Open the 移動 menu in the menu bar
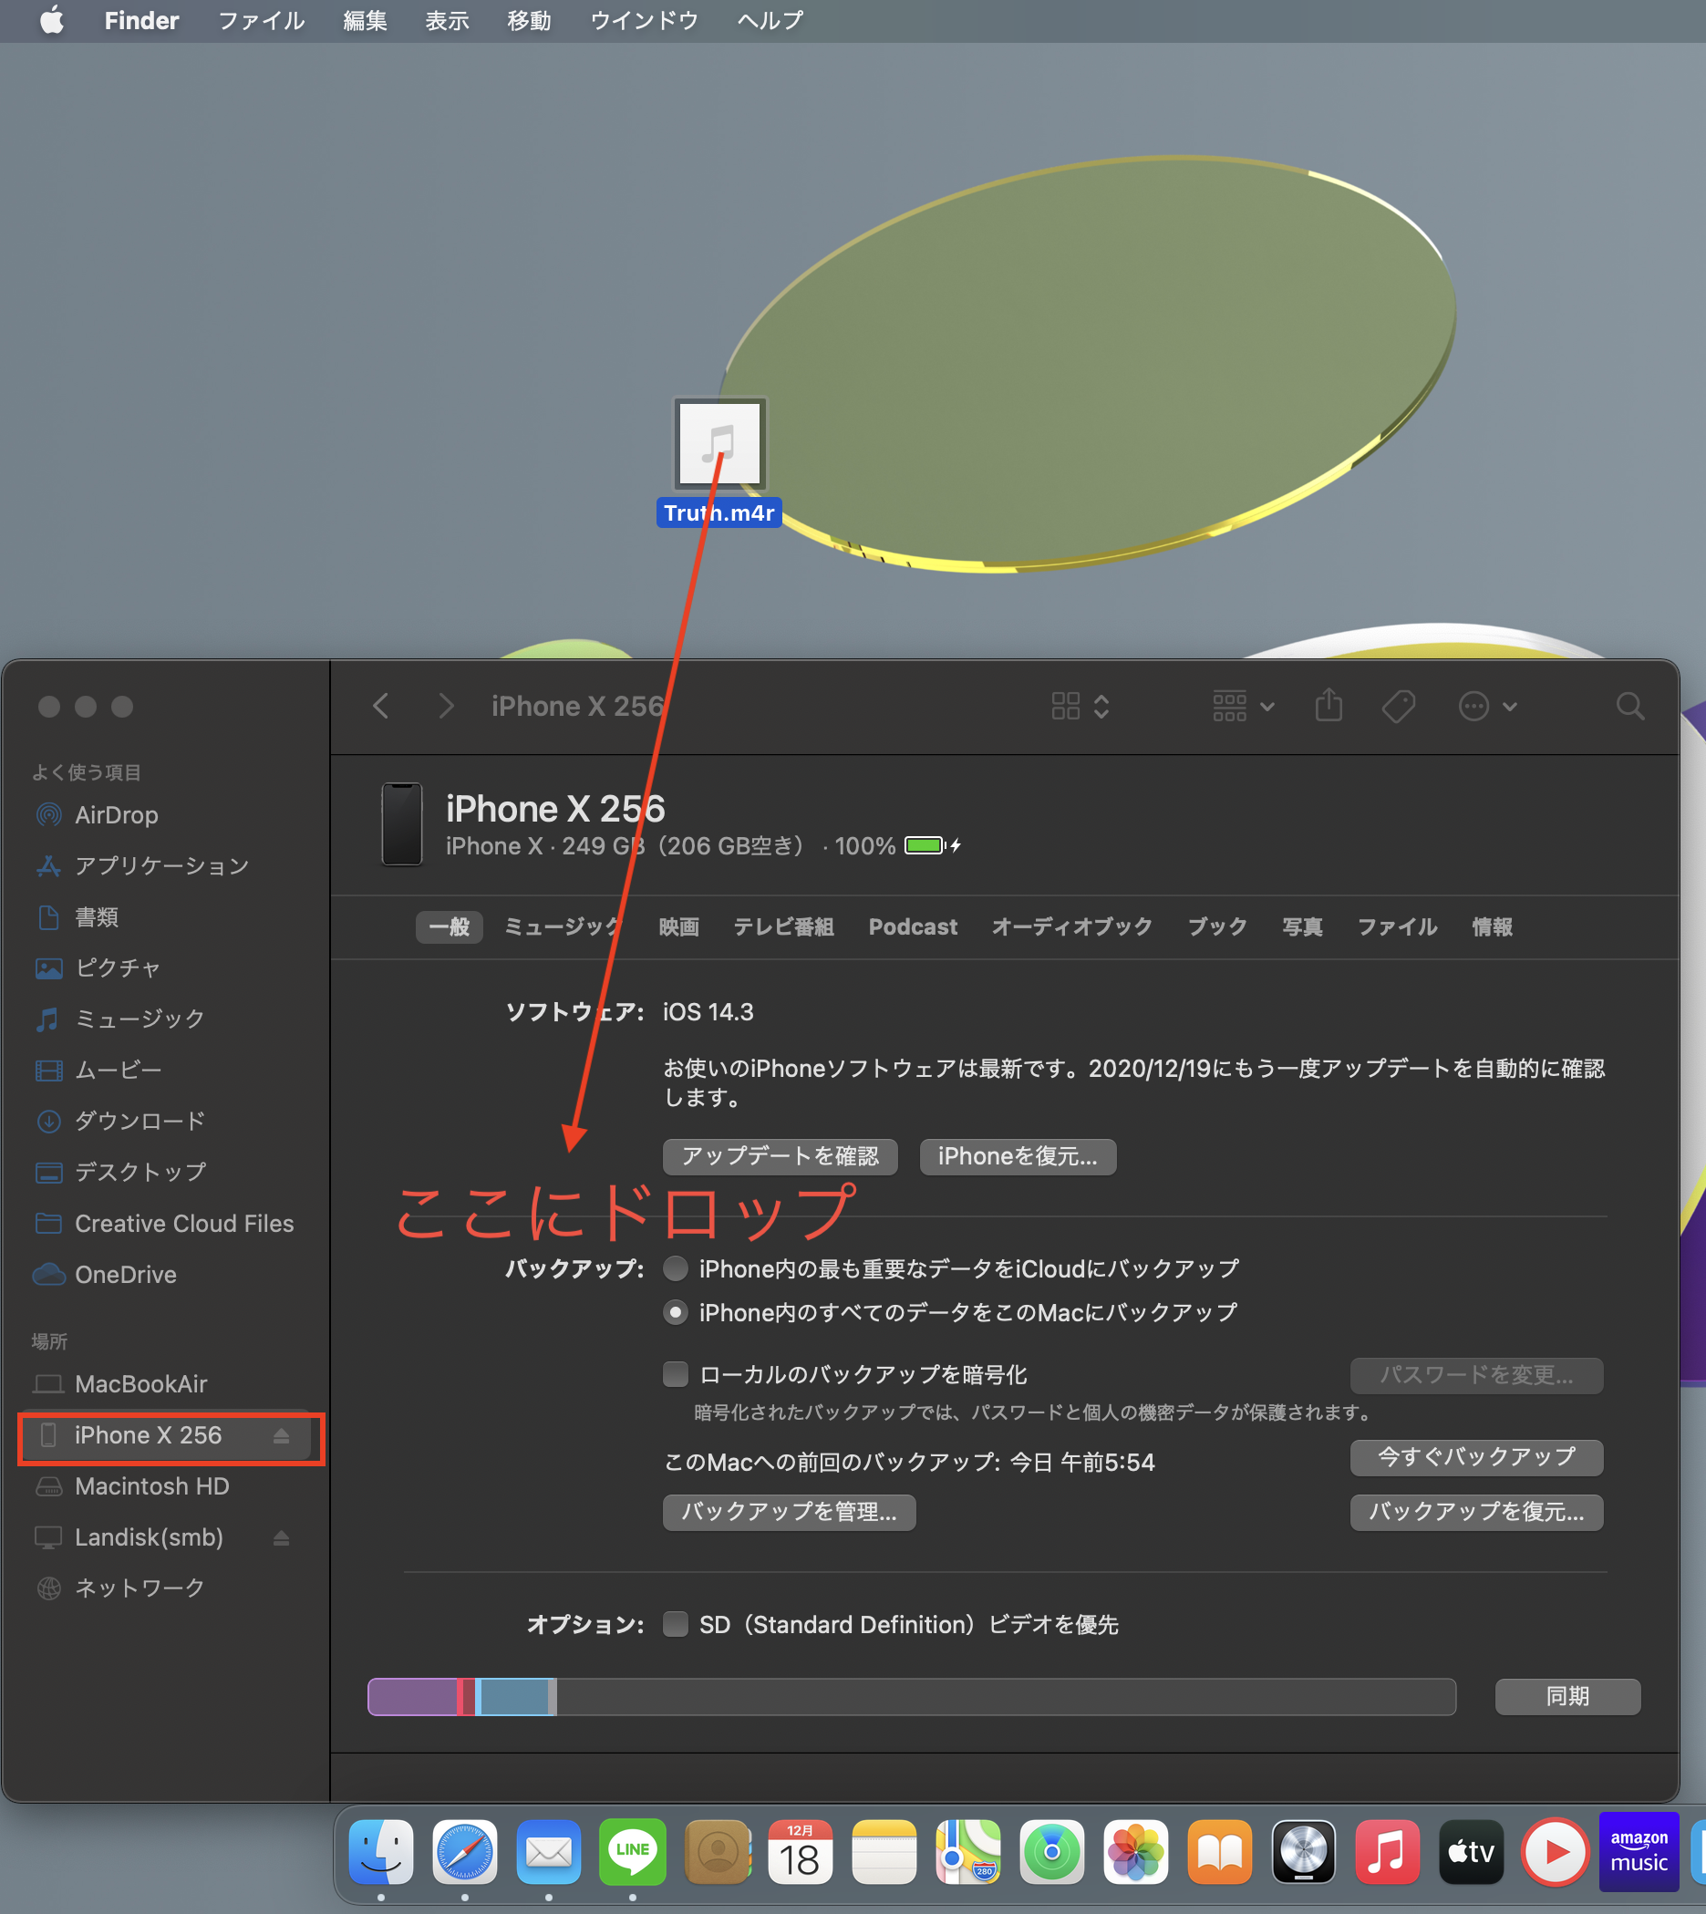This screenshot has width=1706, height=1914. pos(528,20)
